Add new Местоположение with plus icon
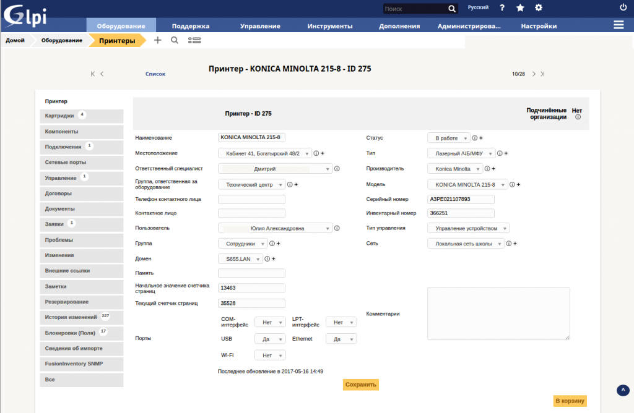This screenshot has height=413, width=634. (323, 153)
